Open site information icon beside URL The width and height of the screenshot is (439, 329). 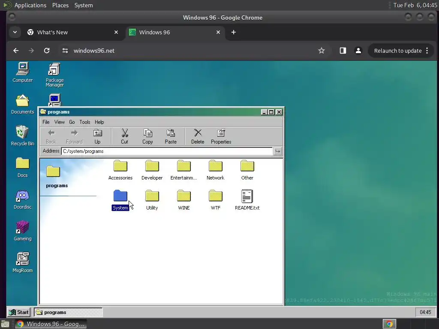[65, 51]
